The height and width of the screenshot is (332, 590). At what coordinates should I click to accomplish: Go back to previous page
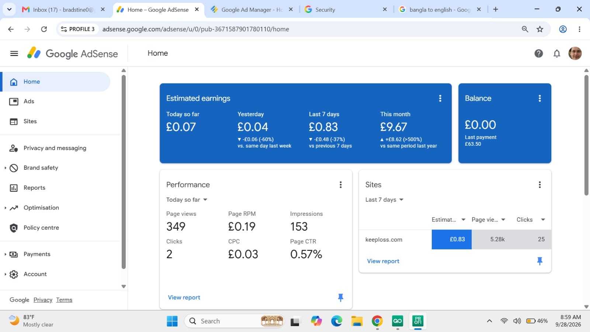[x=11, y=29]
